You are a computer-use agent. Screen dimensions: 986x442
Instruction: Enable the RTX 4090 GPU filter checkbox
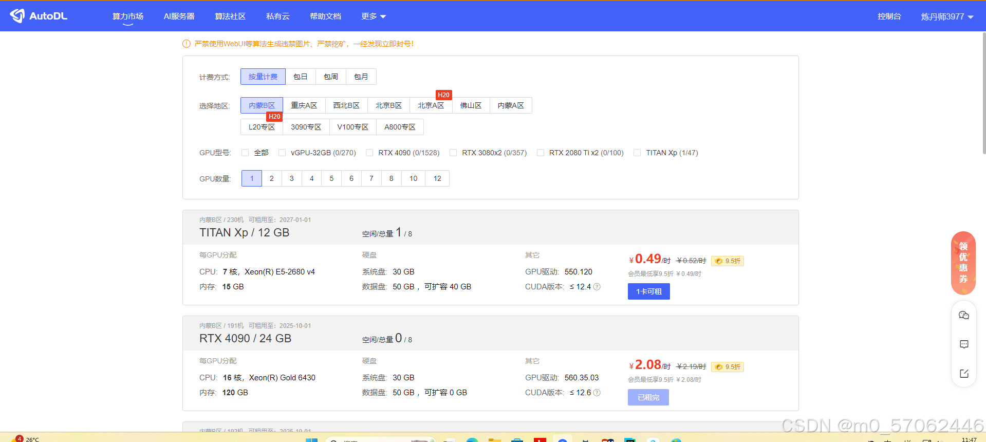tap(369, 153)
